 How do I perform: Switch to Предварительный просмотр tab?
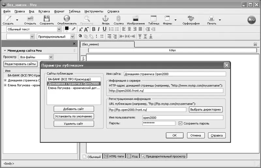pos(163,156)
